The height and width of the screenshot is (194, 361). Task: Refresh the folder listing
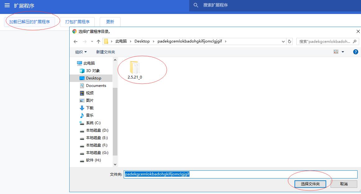pos(290,41)
